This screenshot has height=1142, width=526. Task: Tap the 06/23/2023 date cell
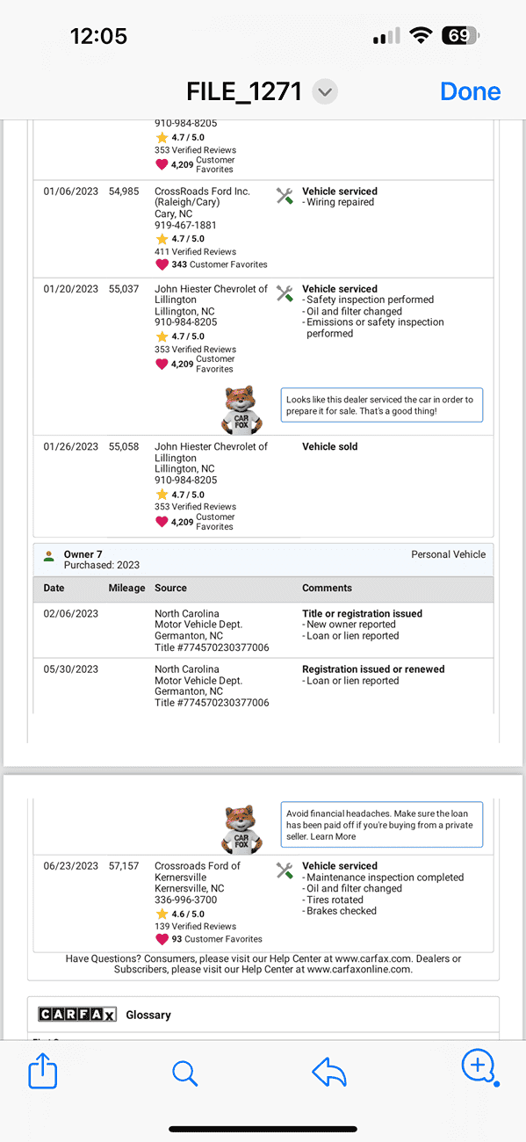71,866
